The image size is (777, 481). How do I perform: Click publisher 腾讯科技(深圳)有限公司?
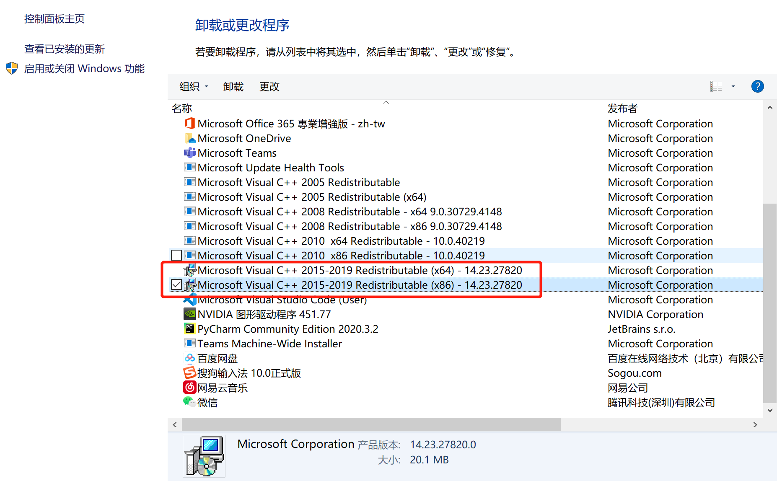click(661, 403)
